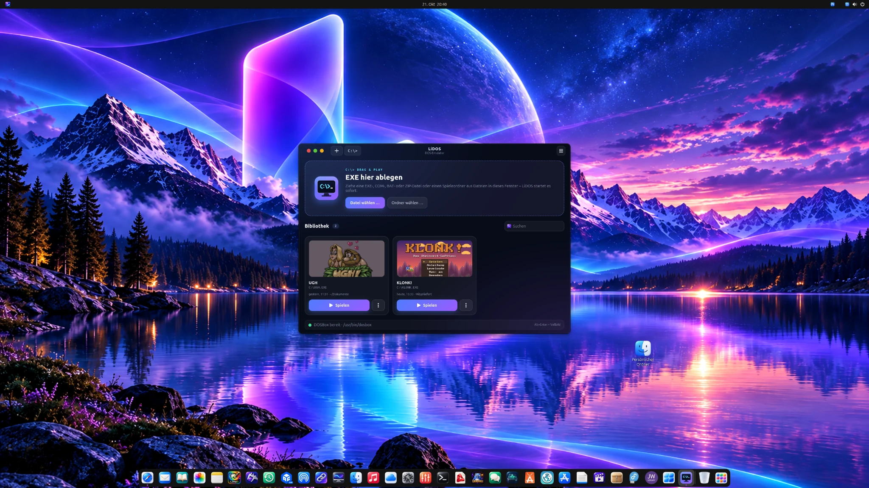Launch Safari compass icon in the dock
This screenshot has width=869, height=488.
[147, 478]
